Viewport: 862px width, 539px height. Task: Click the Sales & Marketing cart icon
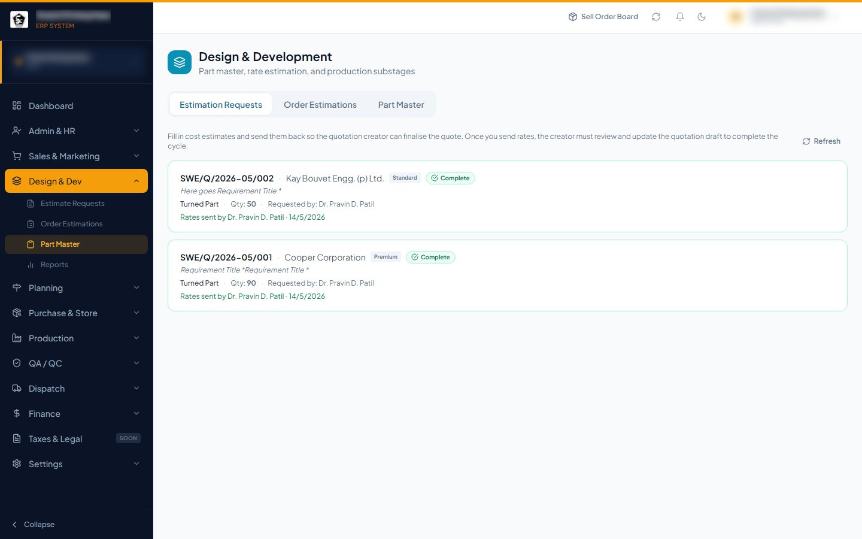pos(17,156)
